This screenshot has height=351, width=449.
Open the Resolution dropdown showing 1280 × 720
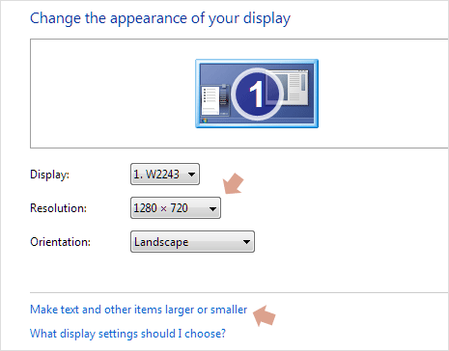pyautogui.click(x=176, y=208)
